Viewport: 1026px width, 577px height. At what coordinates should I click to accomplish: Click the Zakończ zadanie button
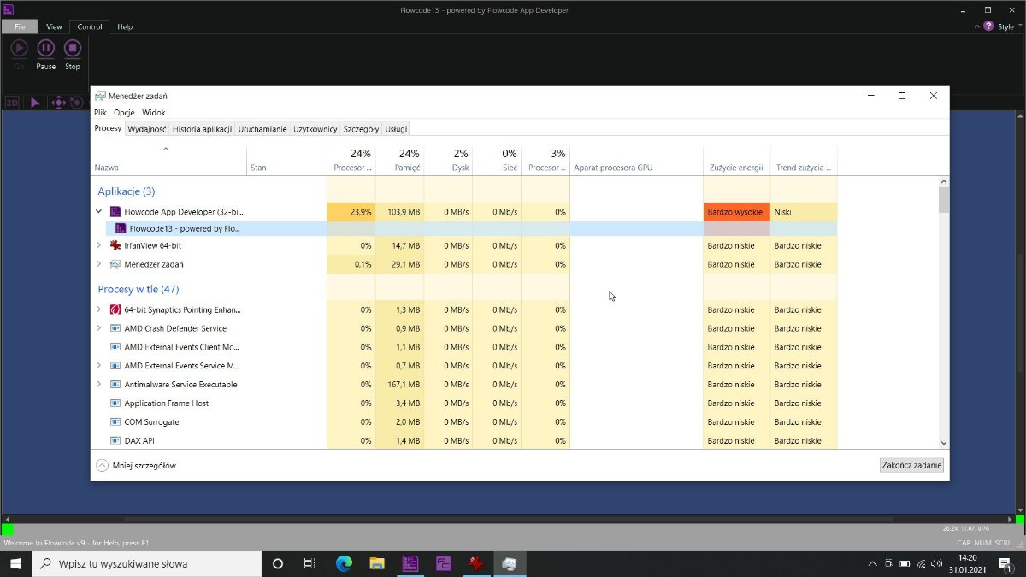pyautogui.click(x=911, y=466)
